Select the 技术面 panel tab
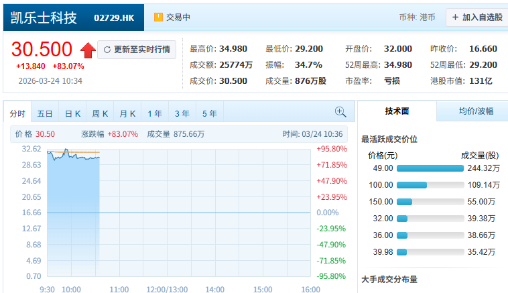The image size is (508, 293). click(x=397, y=111)
